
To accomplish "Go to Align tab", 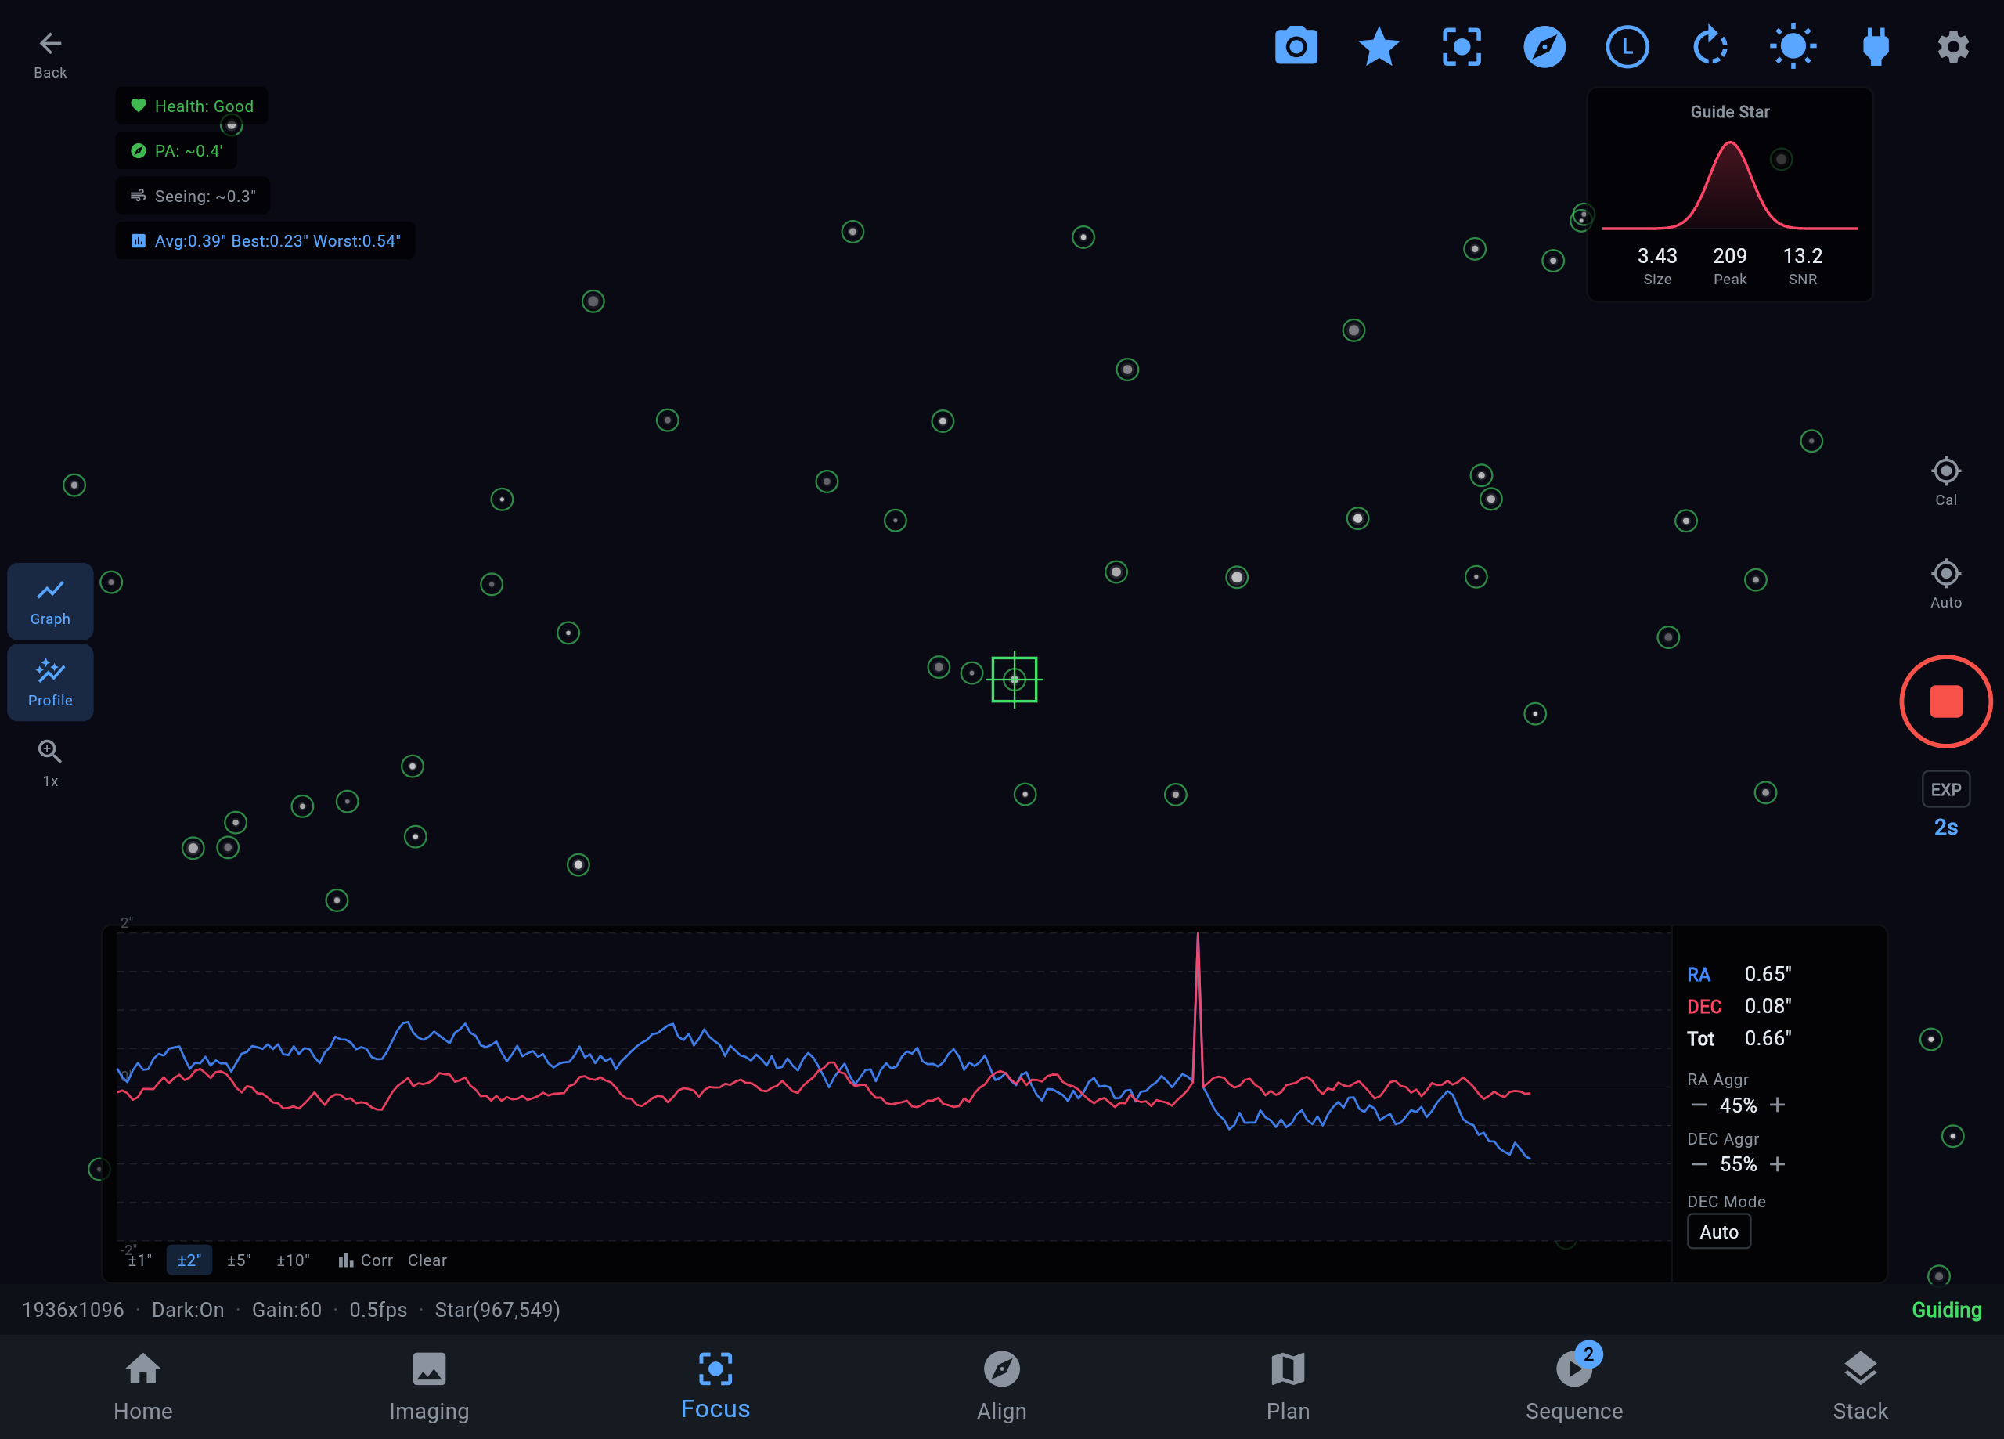I will (1001, 1386).
